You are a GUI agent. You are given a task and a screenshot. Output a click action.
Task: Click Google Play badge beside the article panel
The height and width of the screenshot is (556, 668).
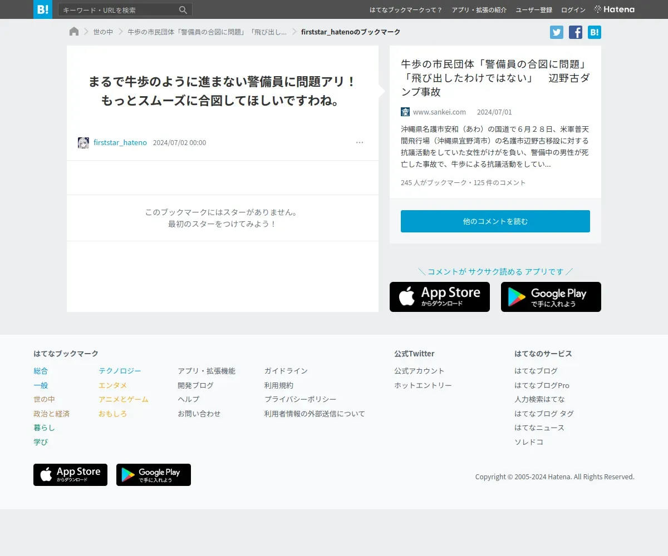pyautogui.click(x=551, y=297)
